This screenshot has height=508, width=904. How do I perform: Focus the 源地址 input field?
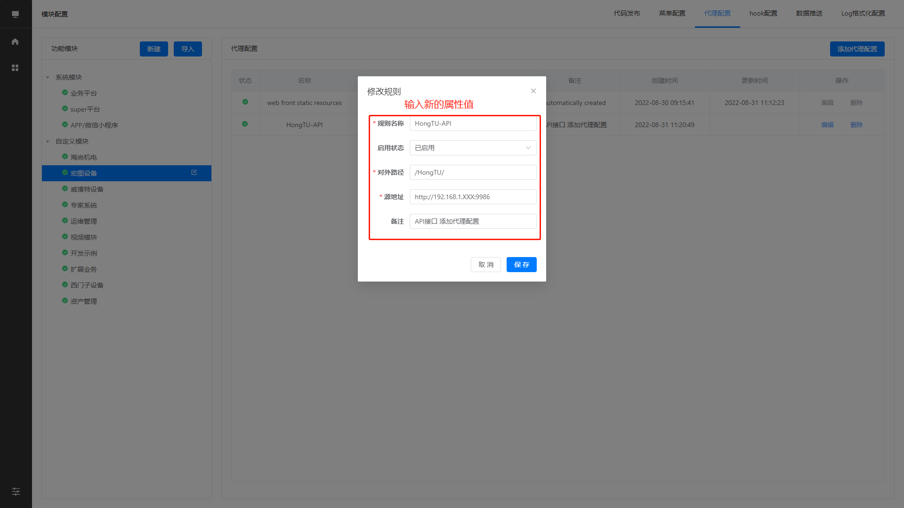(x=473, y=197)
